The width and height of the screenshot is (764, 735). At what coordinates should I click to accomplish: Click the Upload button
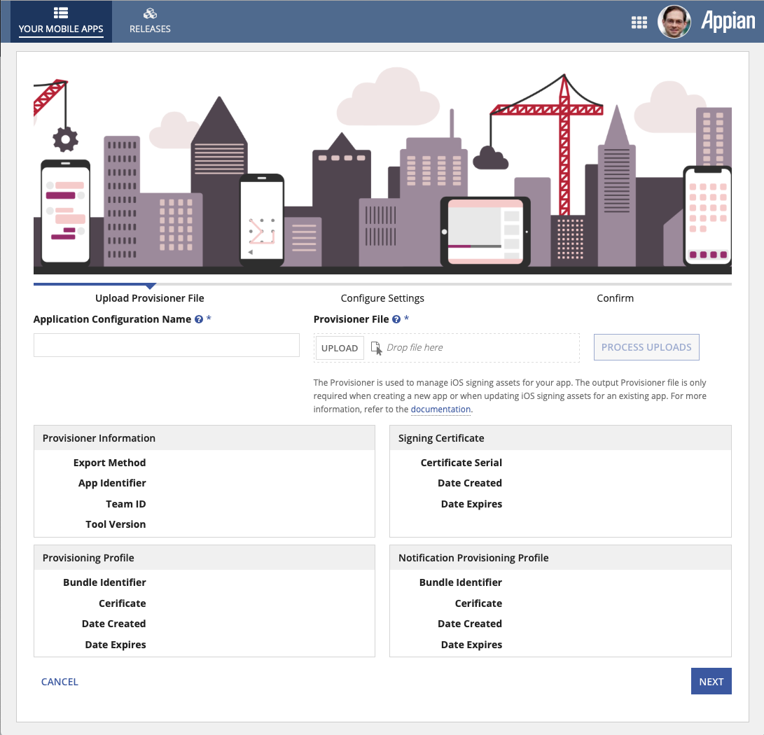(340, 348)
